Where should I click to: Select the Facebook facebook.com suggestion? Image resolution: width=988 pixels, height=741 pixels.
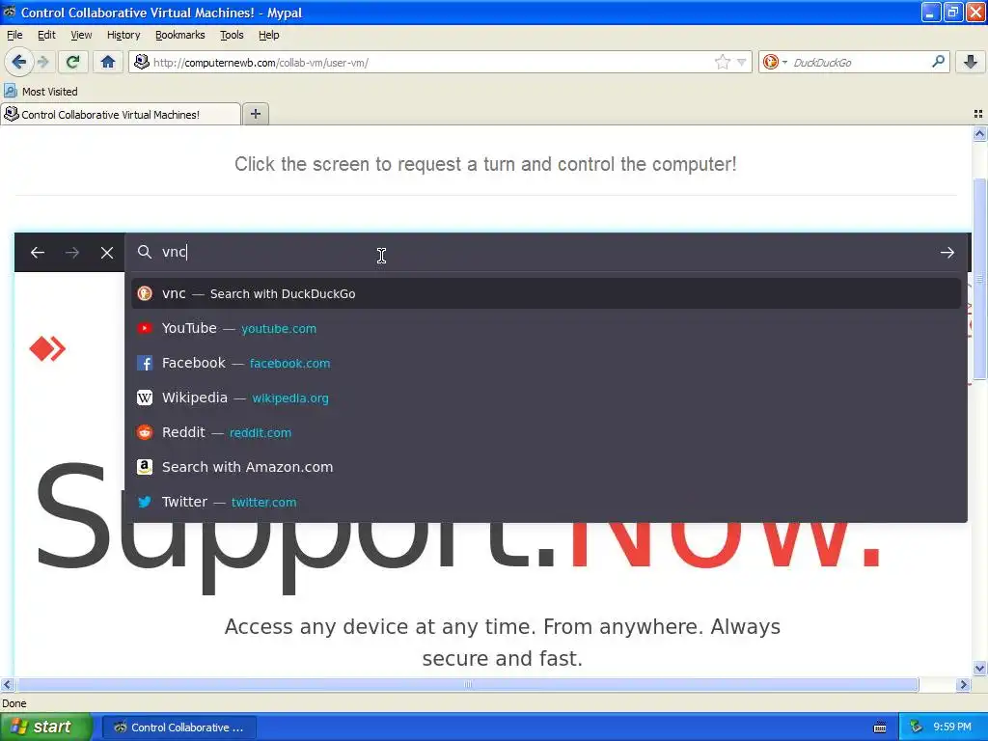click(x=546, y=363)
